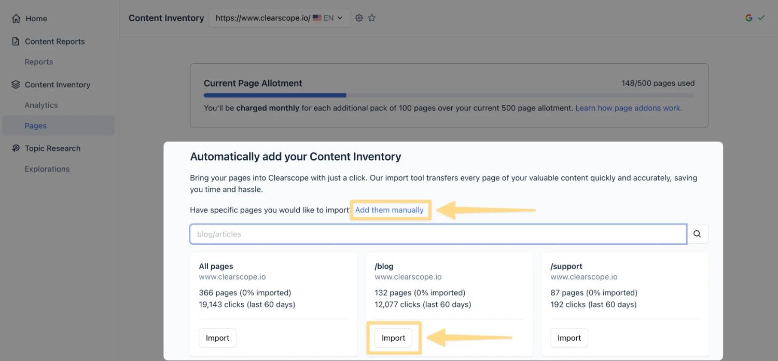Focus the blog/articles search field

438,234
